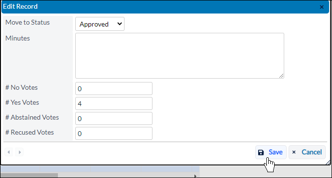The height and width of the screenshot is (178, 332).
Task: Click the Minutes textarea resize grip
Action: coord(281,76)
